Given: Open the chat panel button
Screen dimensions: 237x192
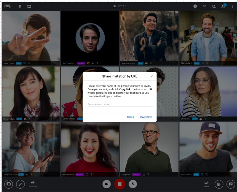Looking at the screenshot, I should tap(231, 184).
